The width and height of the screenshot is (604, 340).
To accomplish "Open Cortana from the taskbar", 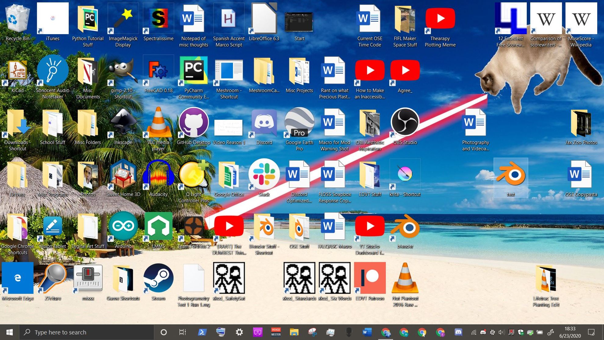I will coord(164,332).
